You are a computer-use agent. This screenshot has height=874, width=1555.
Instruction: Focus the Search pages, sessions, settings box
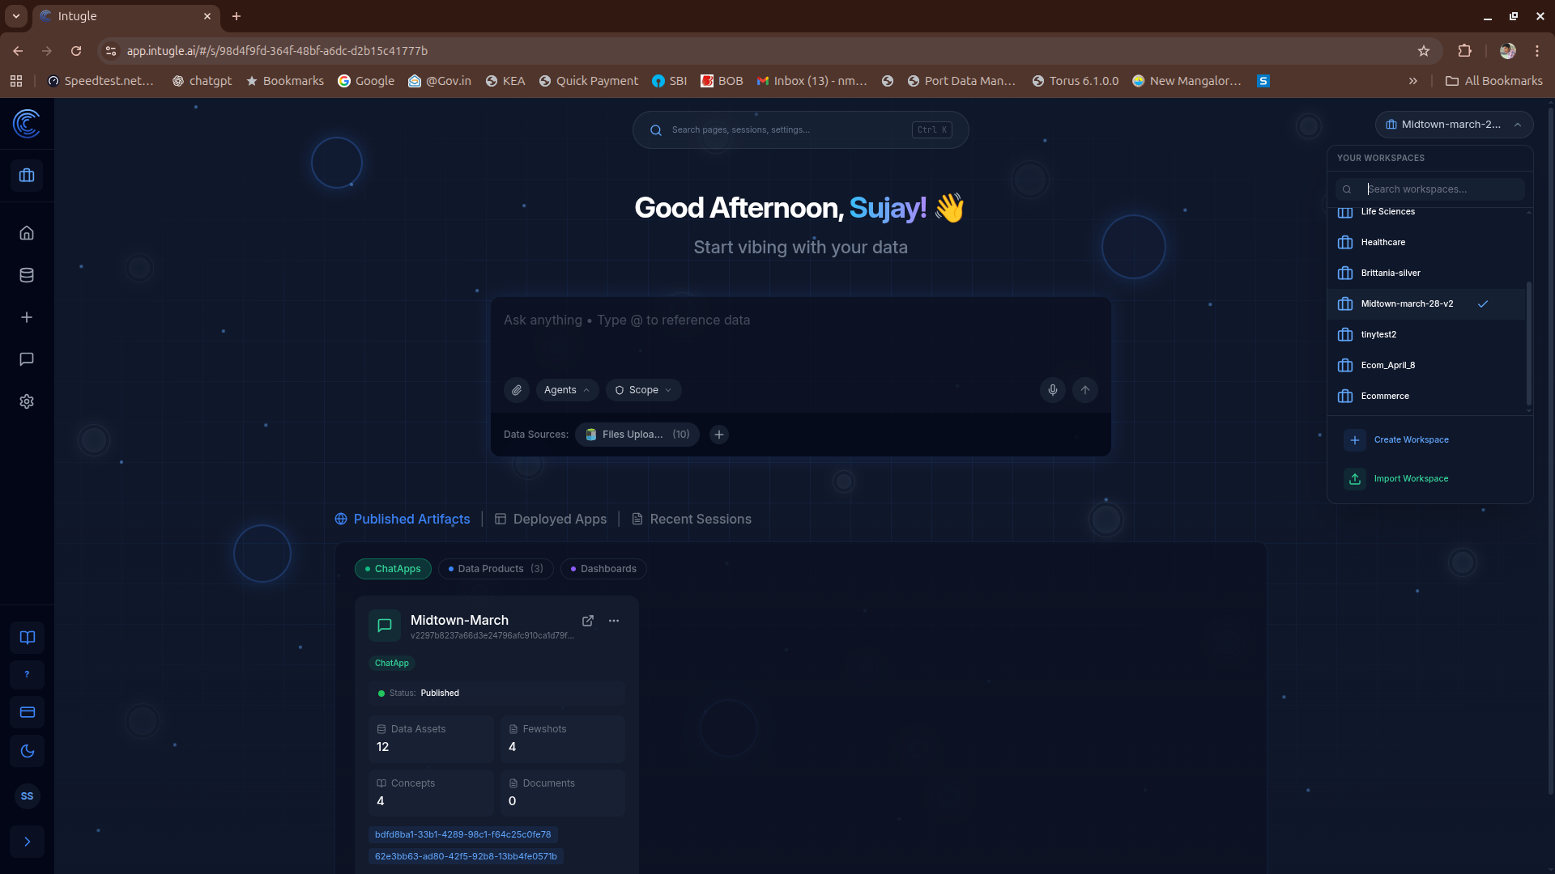coord(800,130)
